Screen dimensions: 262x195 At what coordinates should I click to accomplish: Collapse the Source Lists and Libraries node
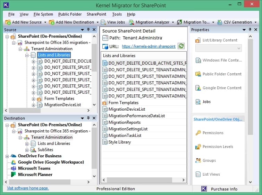pyautogui.click(x=27, y=55)
